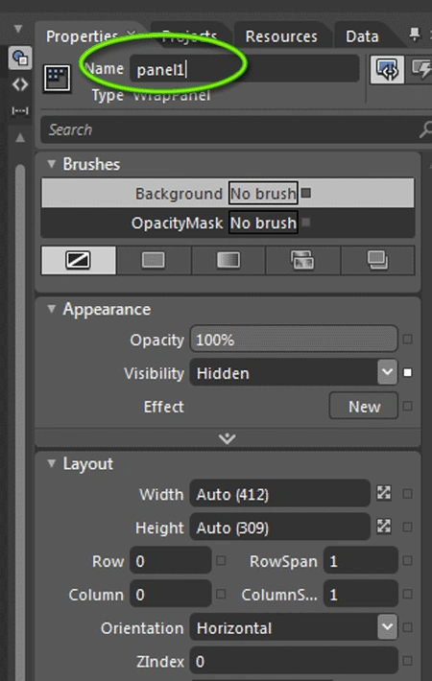Click the top left sidebar selection icon
Viewport: 432px width, 681px height.
[x=20, y=58]
